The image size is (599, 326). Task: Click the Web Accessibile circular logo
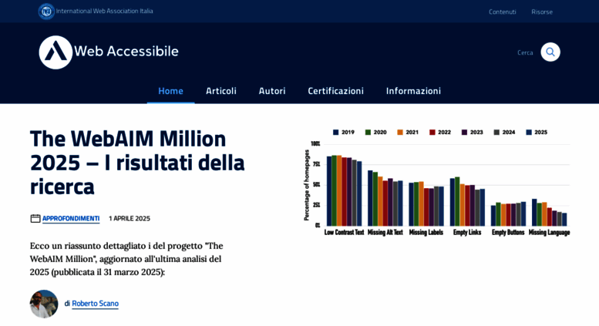56,52
